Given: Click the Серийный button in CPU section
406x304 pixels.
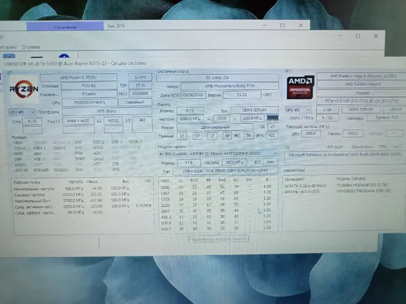Looking at the screenshot, I should [135, 102].
